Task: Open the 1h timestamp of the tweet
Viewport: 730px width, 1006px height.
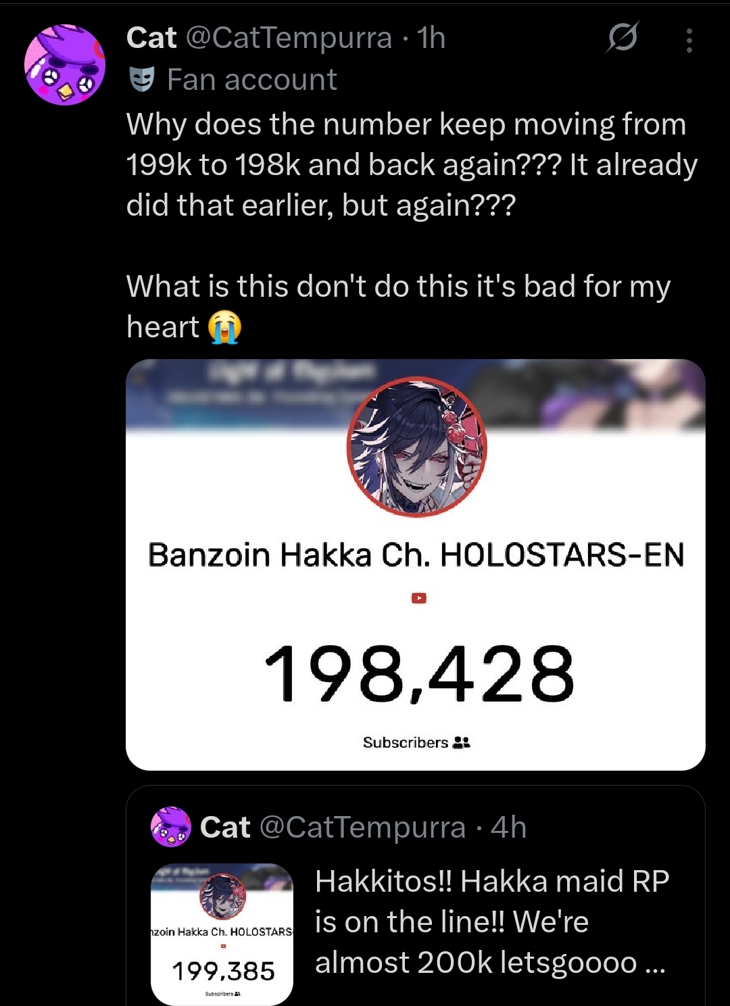Action: pyautogui.click(x=431, y=38)
